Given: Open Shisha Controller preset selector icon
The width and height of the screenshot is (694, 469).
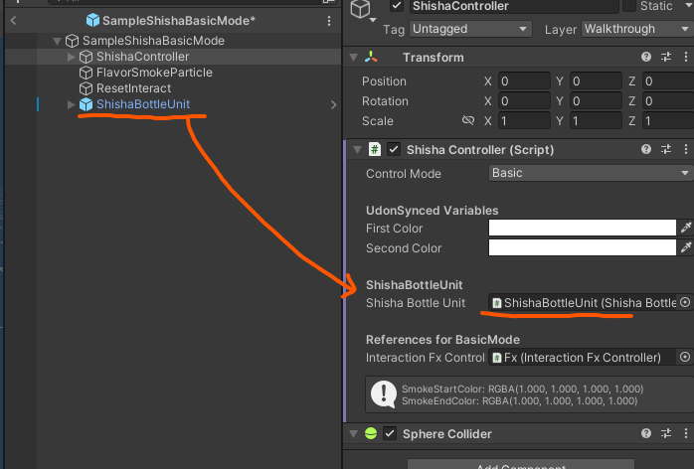Looking at the screenshot, I should (666, 149).
